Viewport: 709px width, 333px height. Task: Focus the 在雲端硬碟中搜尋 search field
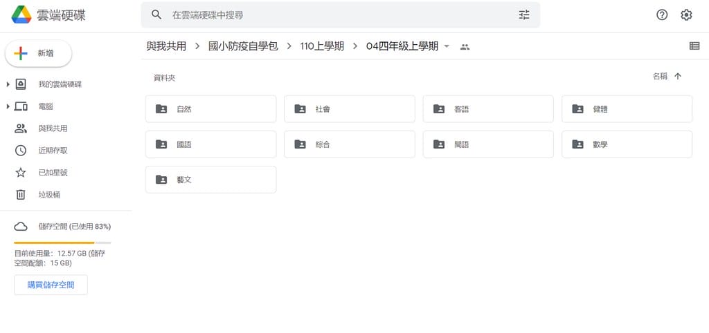341,15
